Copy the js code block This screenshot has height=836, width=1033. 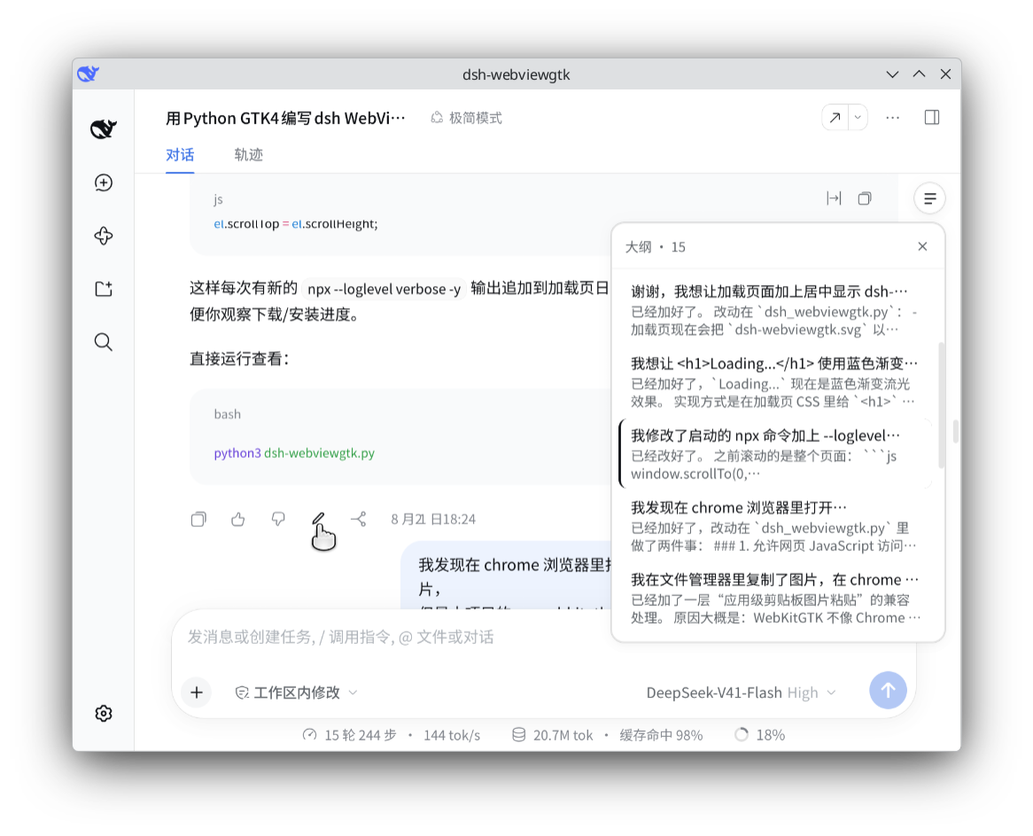click(865, 198)
